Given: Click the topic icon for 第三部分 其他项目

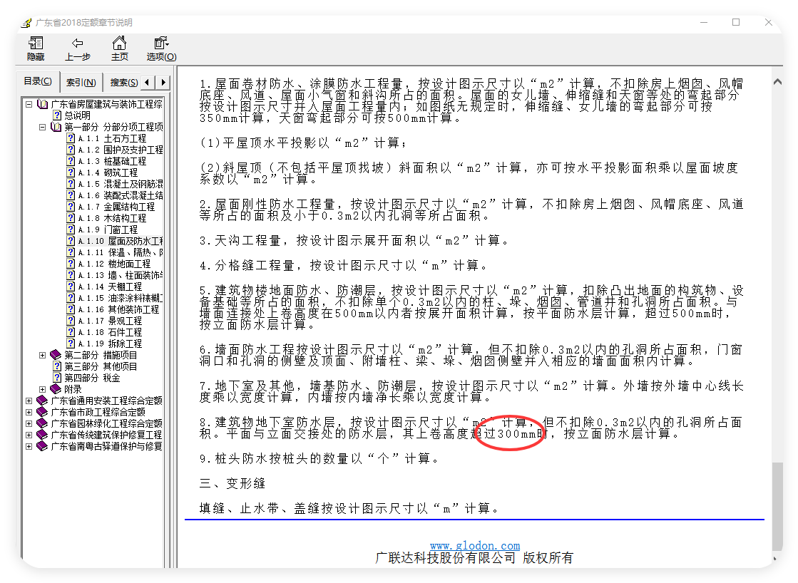Looking at the screenshot, I should point(57,366).
